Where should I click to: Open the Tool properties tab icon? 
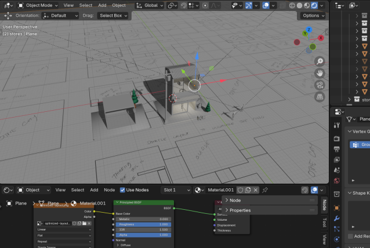click(x=337, y=125)
